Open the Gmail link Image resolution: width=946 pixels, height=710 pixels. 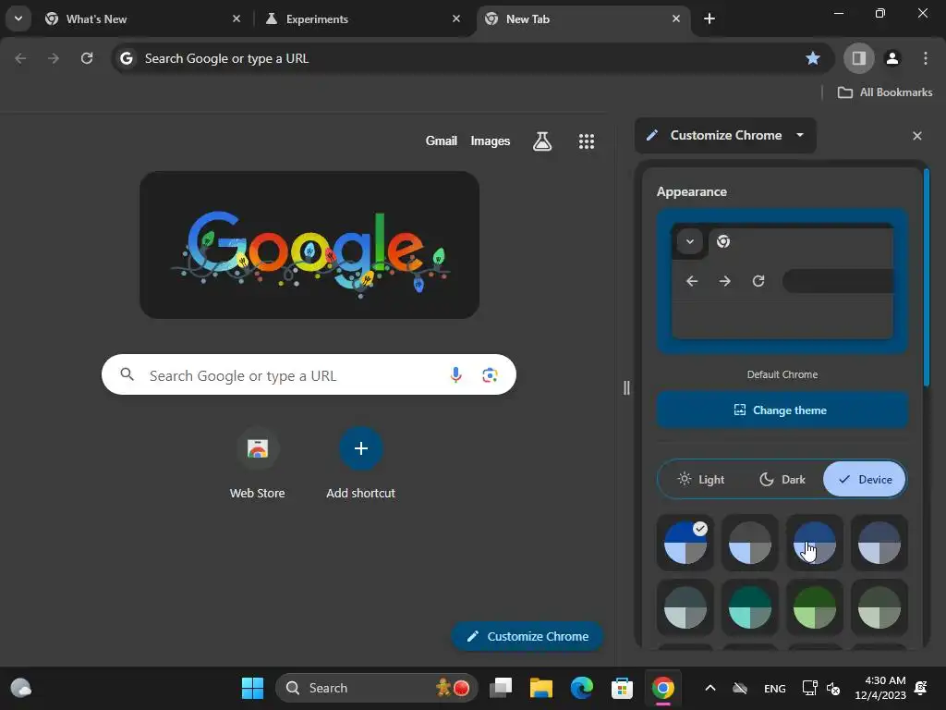tap(441, 141)
